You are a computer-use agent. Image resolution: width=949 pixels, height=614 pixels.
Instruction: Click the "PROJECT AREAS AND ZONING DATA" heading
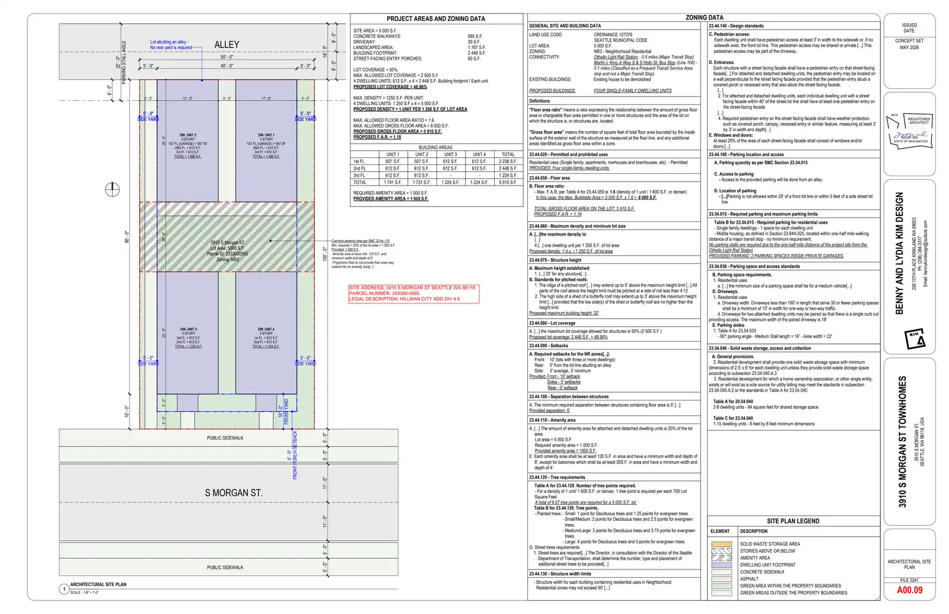point(436,19)
